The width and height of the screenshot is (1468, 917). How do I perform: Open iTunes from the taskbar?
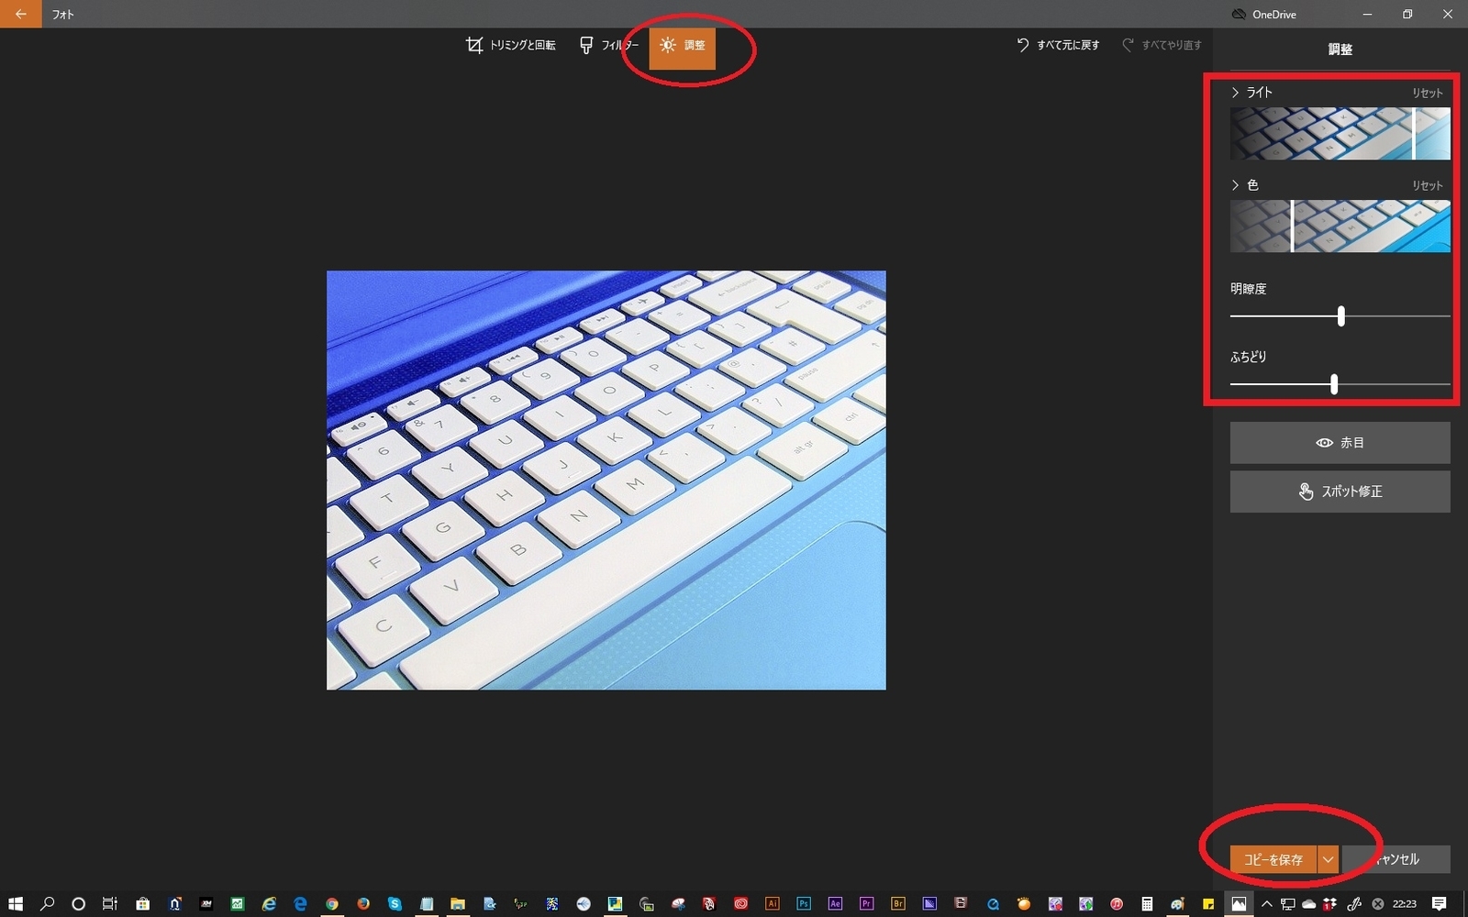(x=1116, y=904)
